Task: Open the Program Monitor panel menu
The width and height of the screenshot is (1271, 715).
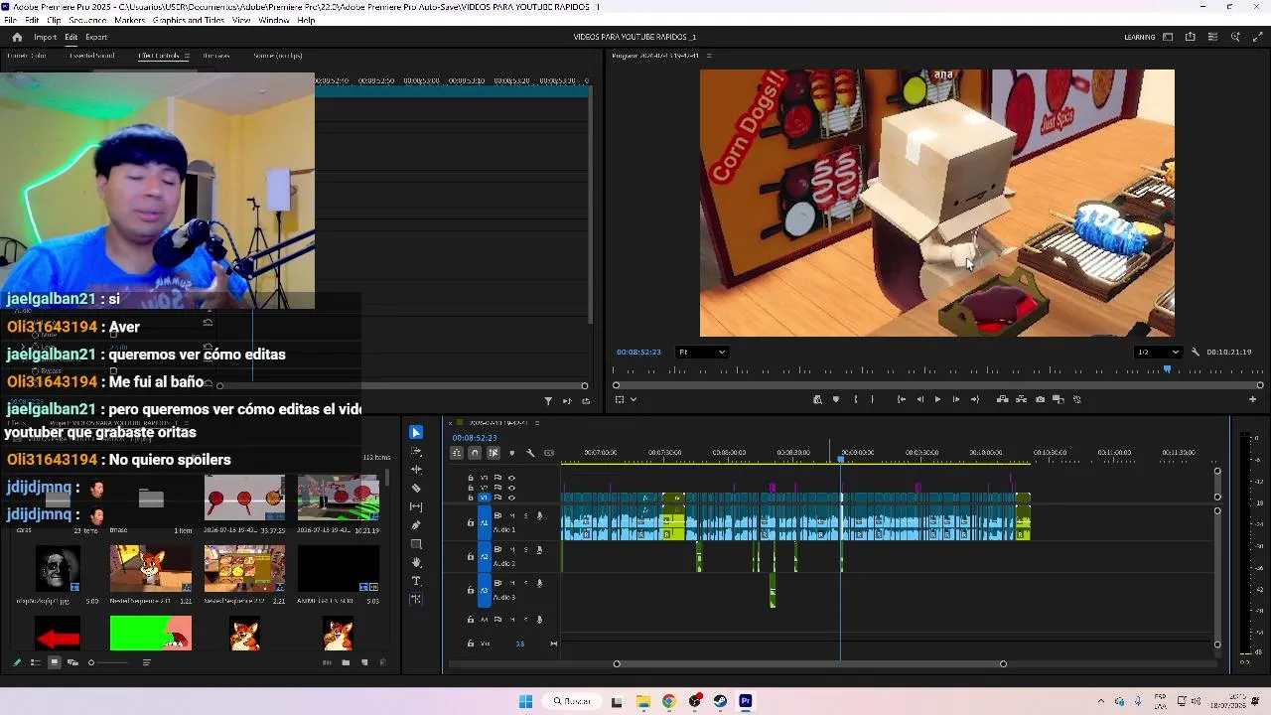Action: 708,56
